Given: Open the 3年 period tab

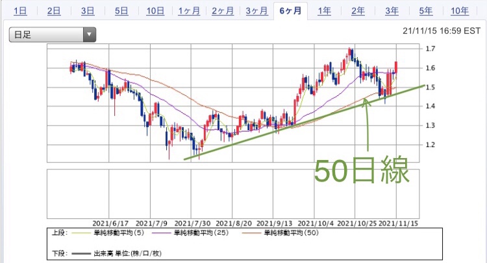Looking at the screenshot, I should 392,11.
